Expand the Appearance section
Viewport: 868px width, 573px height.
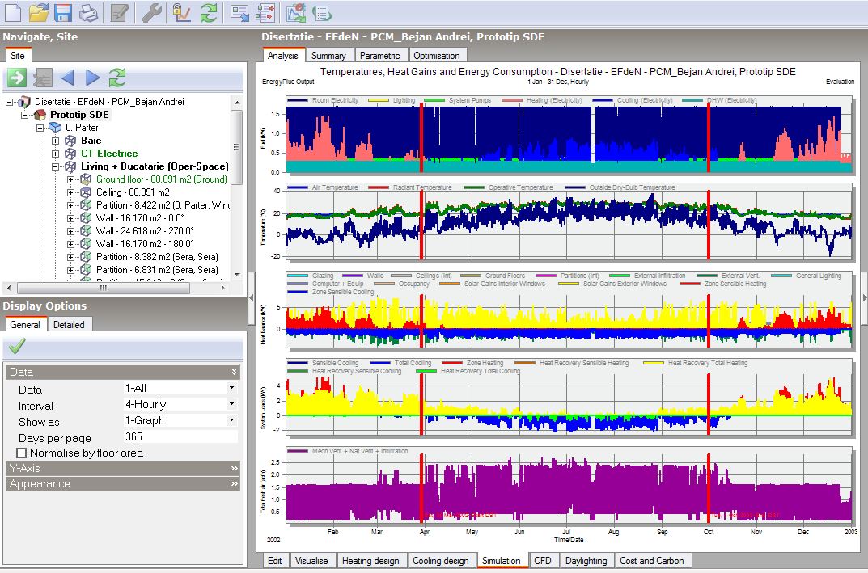(x=123, y=484)
